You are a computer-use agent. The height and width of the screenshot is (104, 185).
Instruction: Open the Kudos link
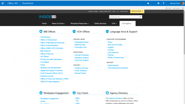[43, 101]
